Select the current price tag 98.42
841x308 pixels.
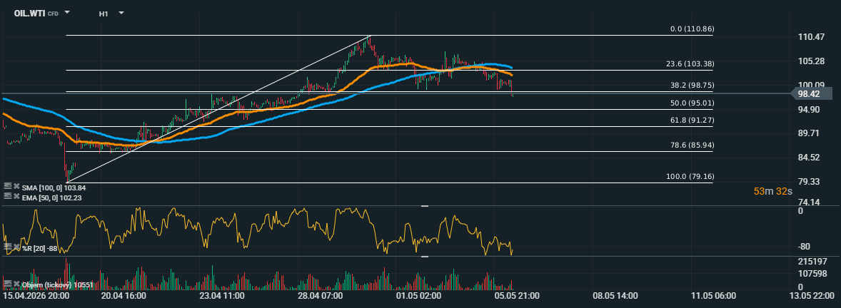tap(812, 93)
